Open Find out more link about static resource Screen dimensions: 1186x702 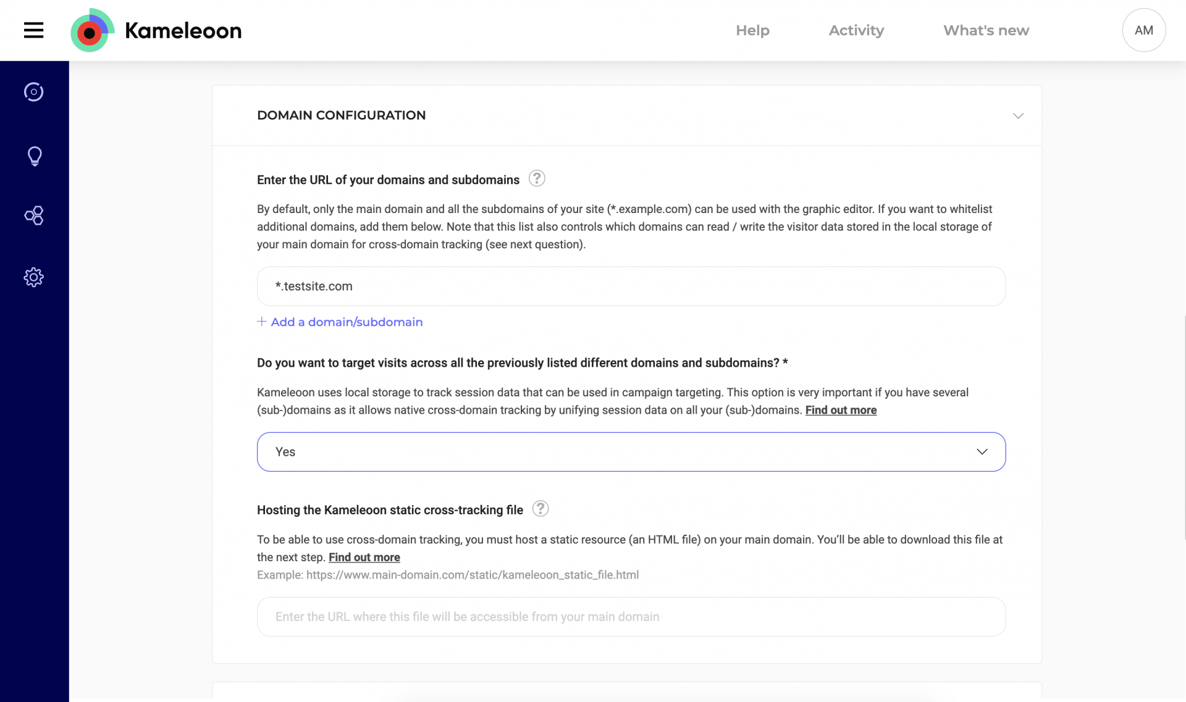(364, 557)
